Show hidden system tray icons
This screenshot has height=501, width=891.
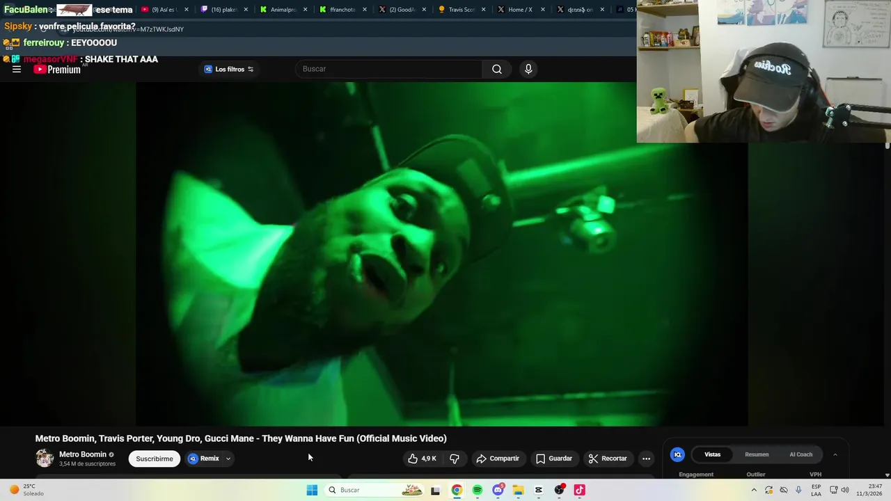pyautogui.click(x=754, y=490)
